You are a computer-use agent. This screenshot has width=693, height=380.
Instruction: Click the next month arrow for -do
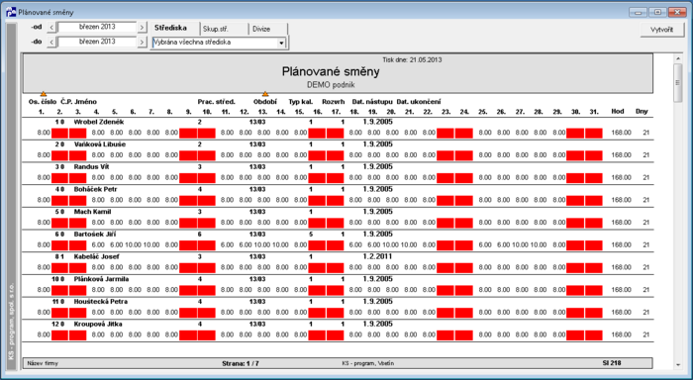click(142, 43)
